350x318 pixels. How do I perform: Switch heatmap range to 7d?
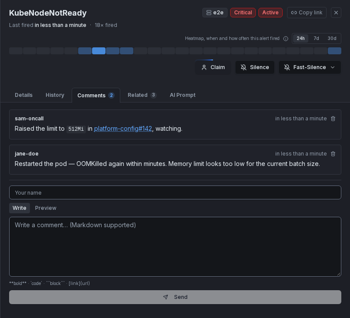[316, 38]
